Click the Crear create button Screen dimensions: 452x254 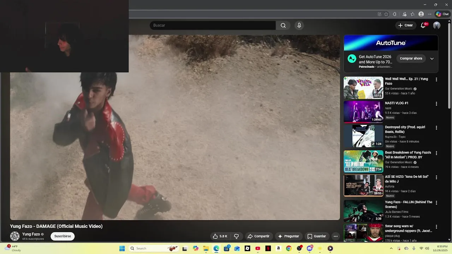coord(405,25)
